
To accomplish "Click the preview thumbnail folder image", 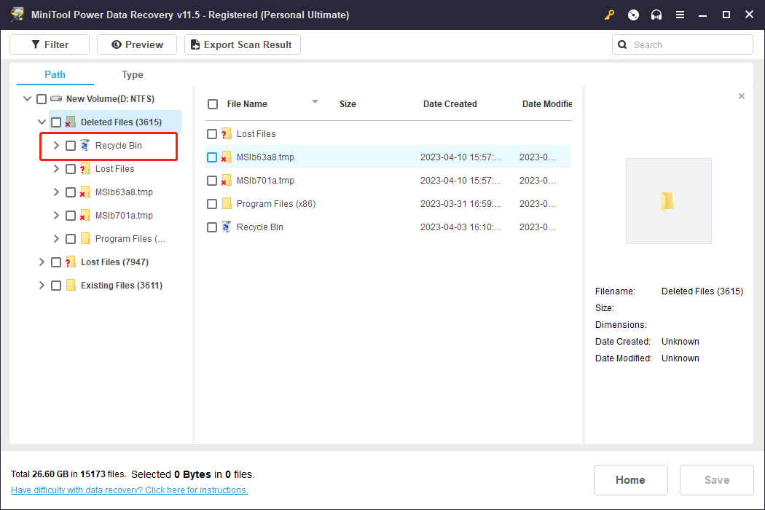I will [x=668, y=201].
